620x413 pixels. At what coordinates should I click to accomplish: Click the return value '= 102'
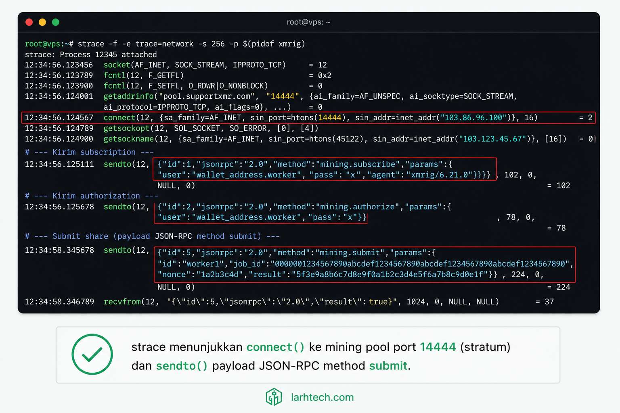[559, 186]
